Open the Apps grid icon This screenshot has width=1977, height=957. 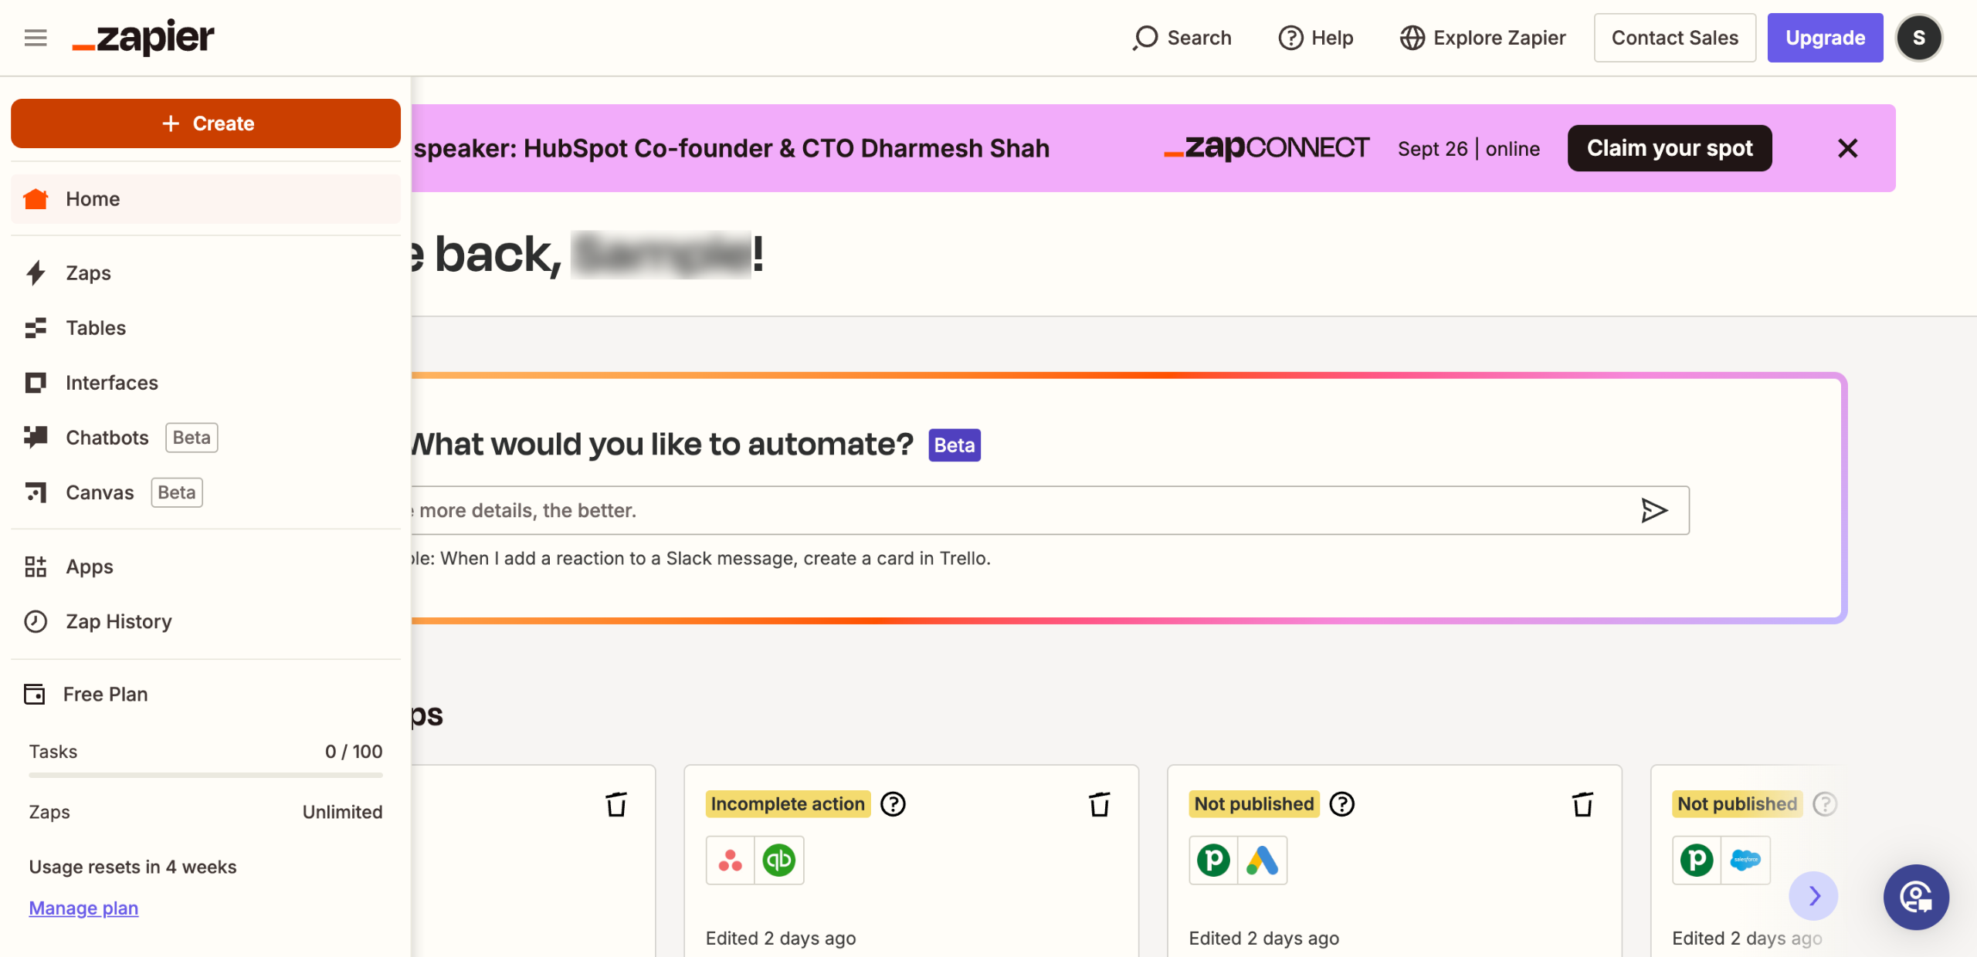coord(36,566)
